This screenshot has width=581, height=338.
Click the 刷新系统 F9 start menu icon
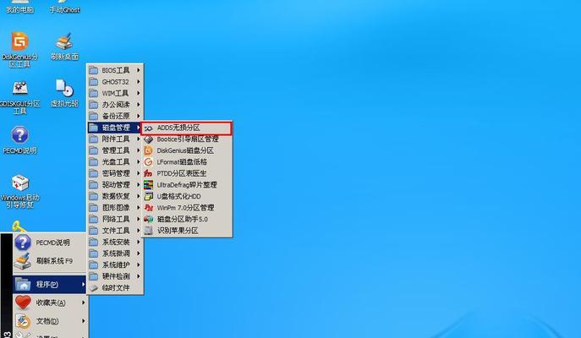23,261
